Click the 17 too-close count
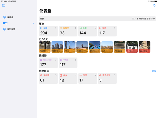Image resolution: width=158 pixels, height=118 pixels. coord(81,80)
